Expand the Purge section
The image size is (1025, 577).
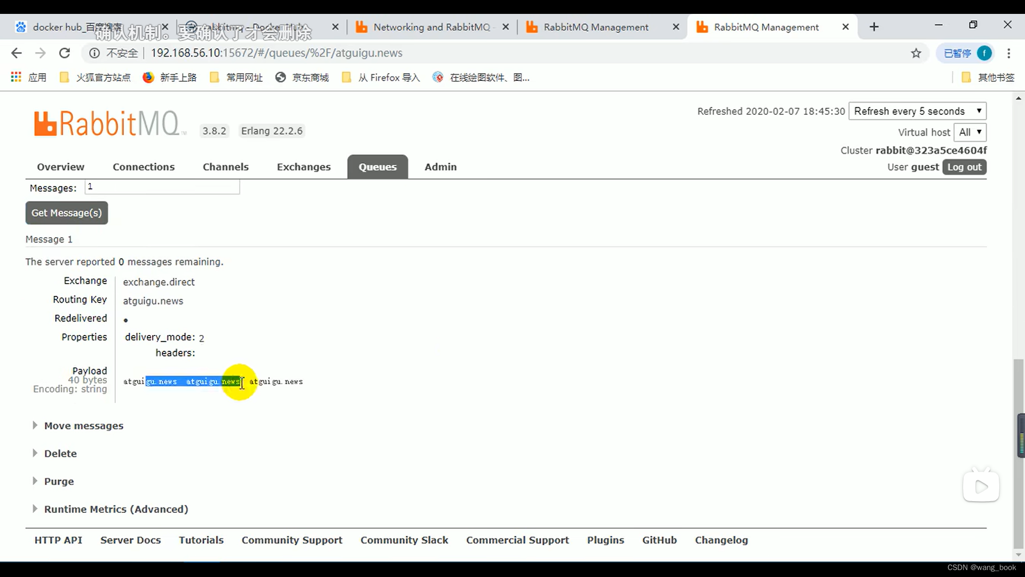click(x=53, y=481)
